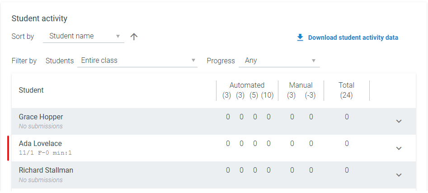This screenshot has width=428, height=193.
Task: Open the Students Entire class filter
Action: coord(137,61)
